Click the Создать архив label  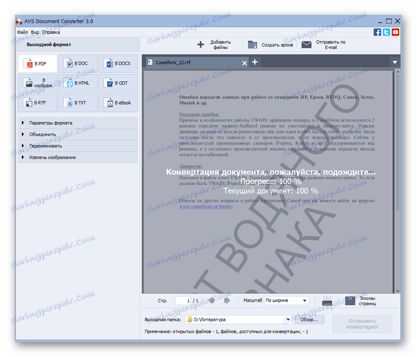(x=277, y=45)
